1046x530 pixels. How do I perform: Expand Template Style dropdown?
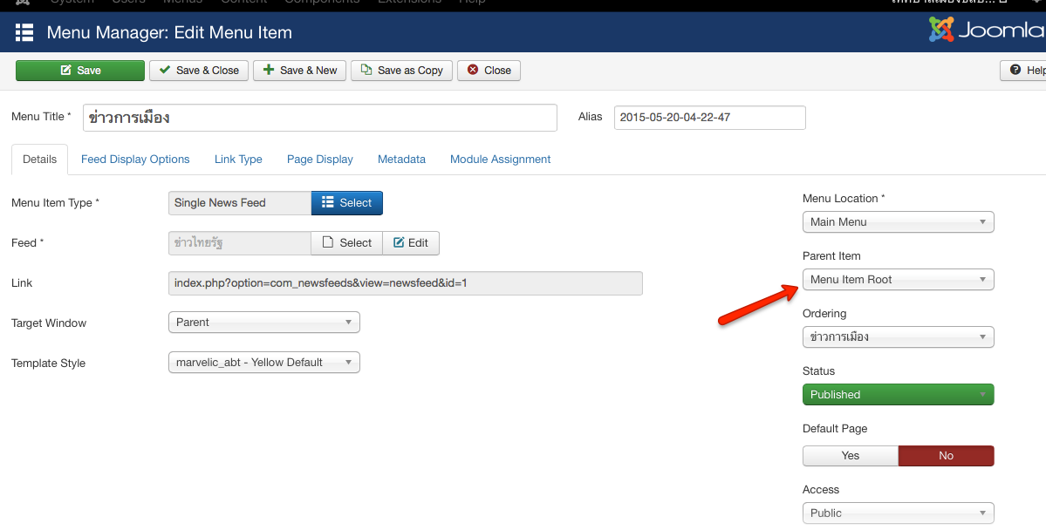263,363
